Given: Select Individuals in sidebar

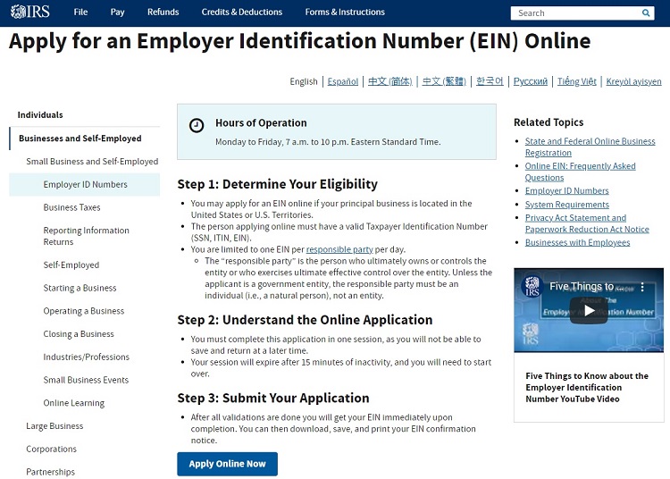Looking at the screenshot, I should [x=40, y=115].
